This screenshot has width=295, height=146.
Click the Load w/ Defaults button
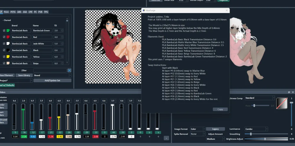pos(7,85)
